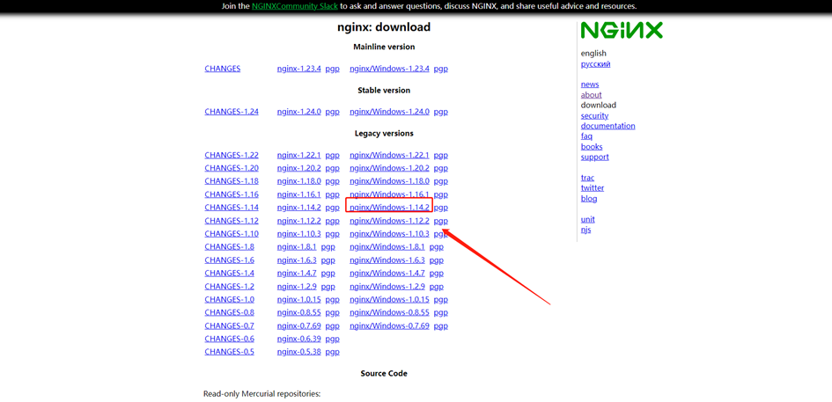Open CHANGES-1.18 link

[x=232, y=181]
